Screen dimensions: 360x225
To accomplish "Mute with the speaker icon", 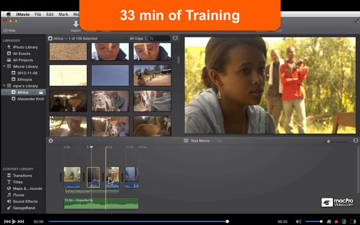I will click(x=298, y=221).
